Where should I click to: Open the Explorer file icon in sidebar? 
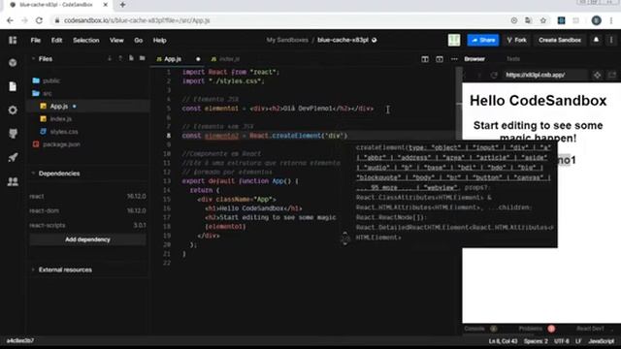[x=13, y=86]
